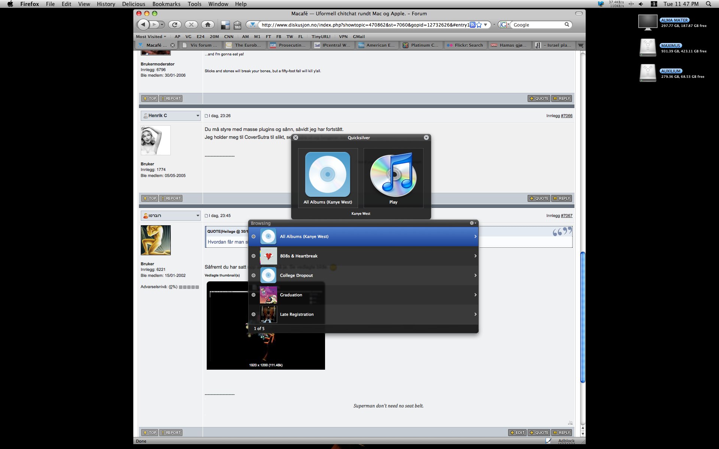Expand All Albums (Kanye West) row arrow

(475, 236)
